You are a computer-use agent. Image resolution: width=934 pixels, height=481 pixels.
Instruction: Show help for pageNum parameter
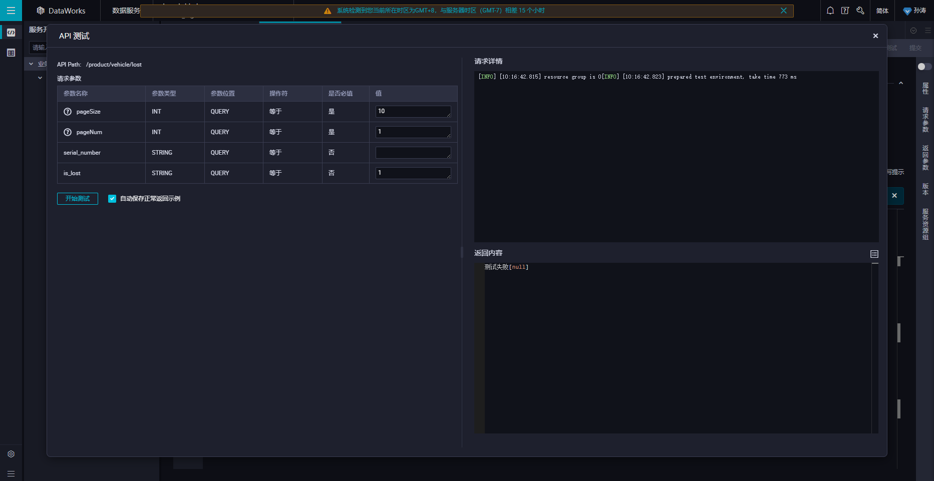point(68,132)
